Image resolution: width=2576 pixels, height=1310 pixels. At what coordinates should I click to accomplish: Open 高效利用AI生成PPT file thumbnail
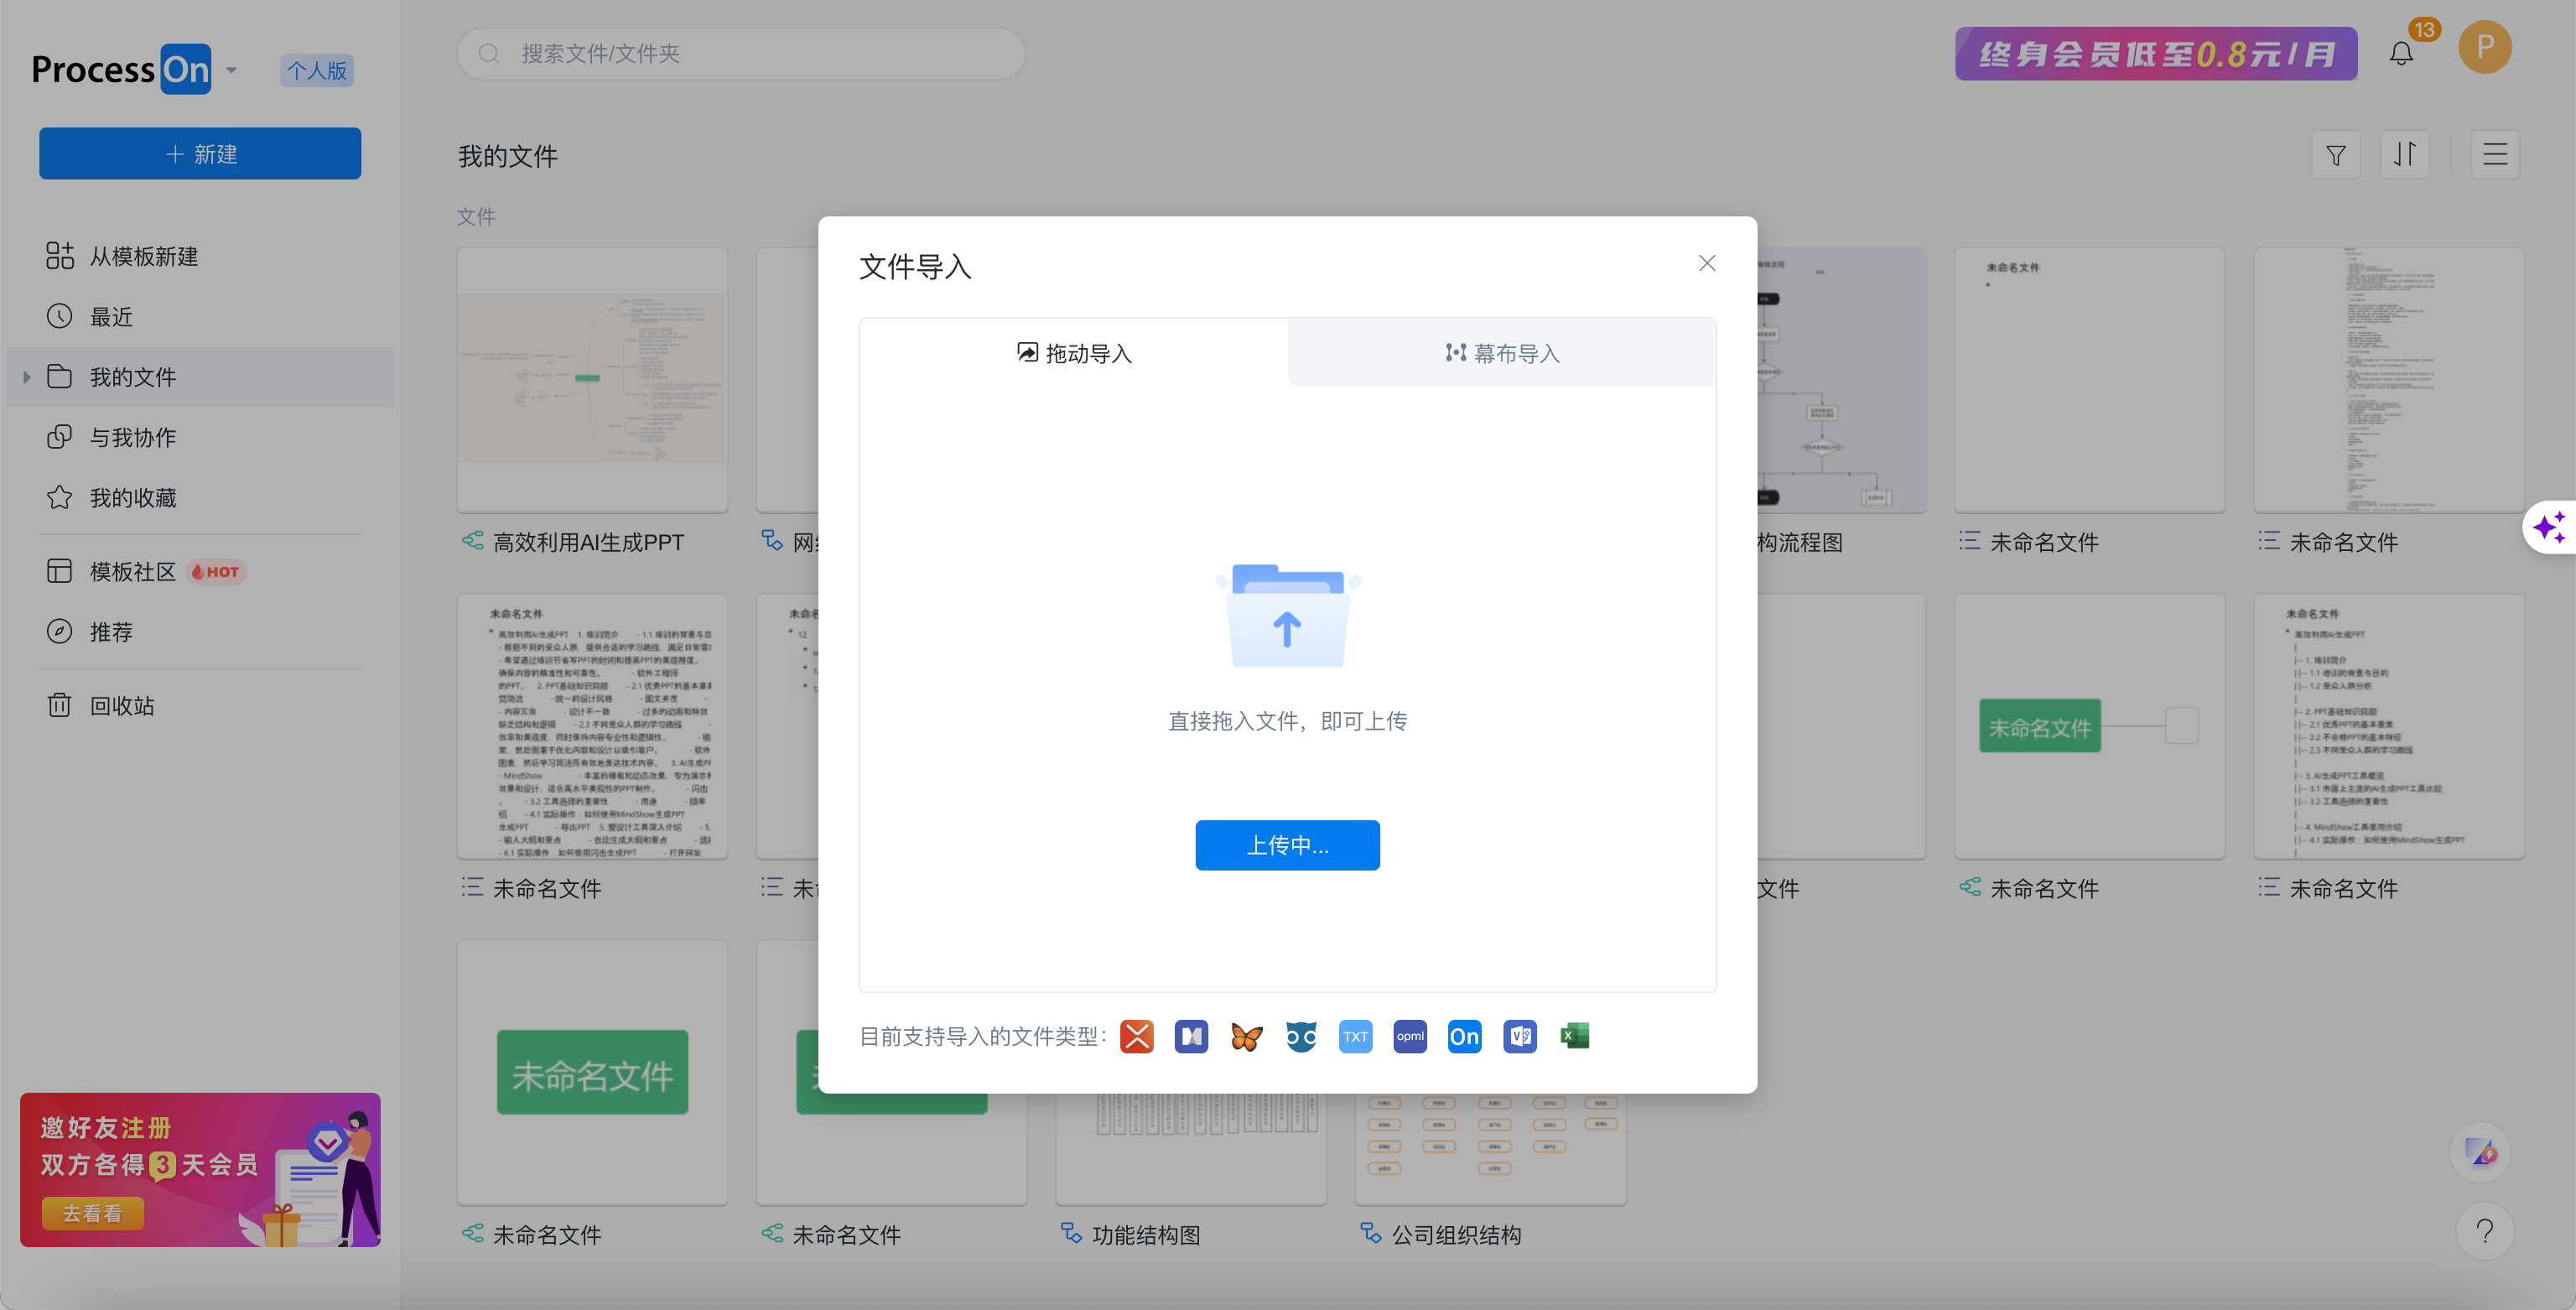pyautogui.click(x=592, y=380)
